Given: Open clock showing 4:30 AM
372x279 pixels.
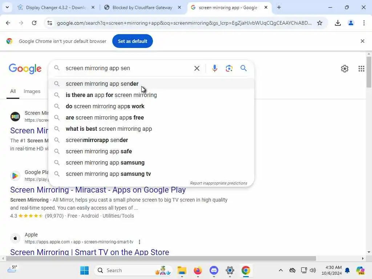Looking at the screenshot, I should (331, 270).
